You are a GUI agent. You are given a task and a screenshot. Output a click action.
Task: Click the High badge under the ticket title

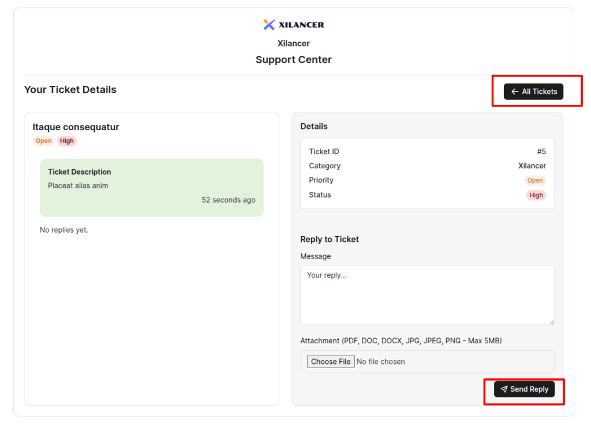67,141
